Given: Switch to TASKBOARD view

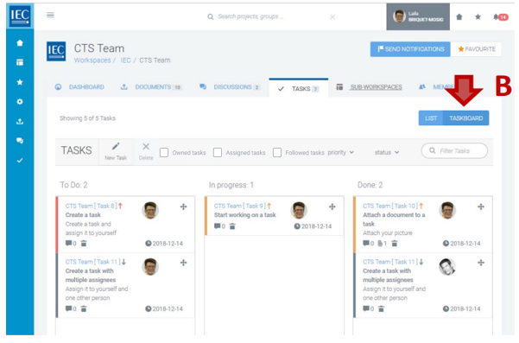Looking at the screenshot, I should tap(466, 118).
